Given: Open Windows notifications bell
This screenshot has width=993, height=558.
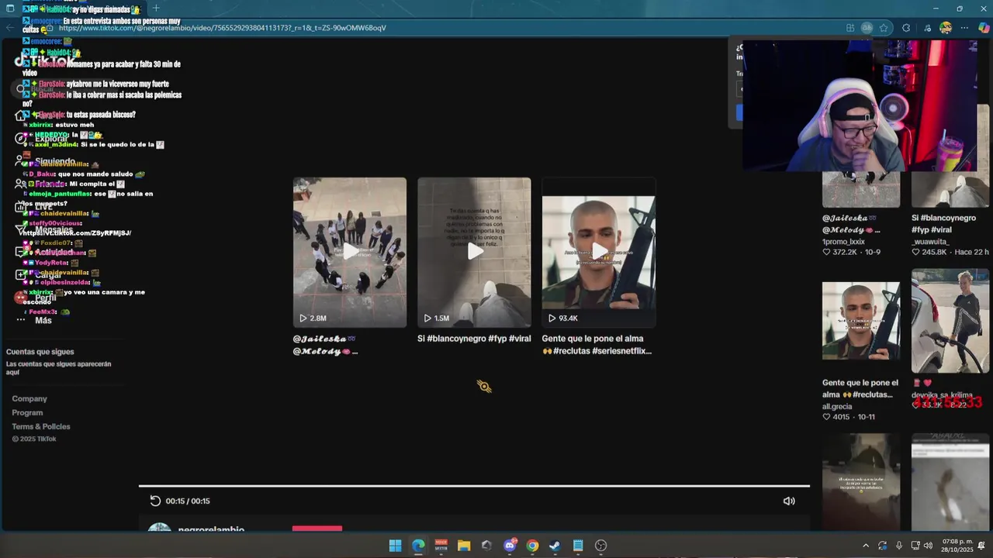Looking at the screenshot, I should click(981, 546).
